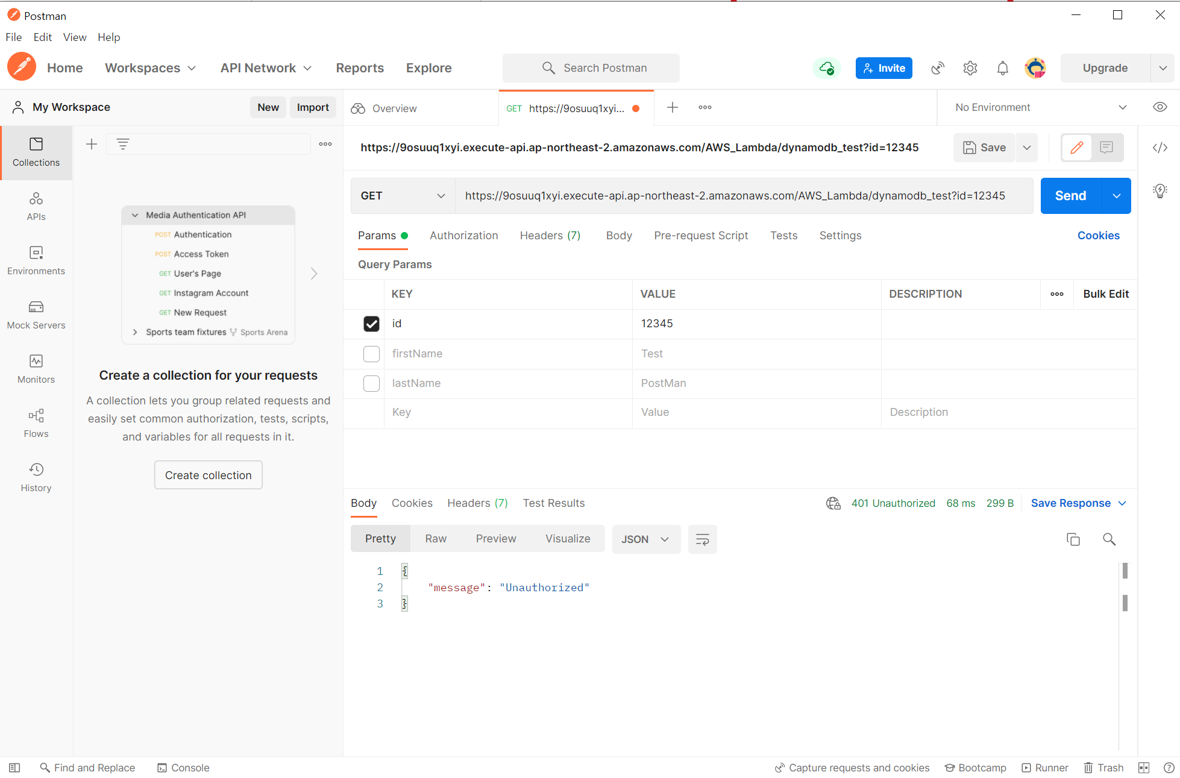Switch response view to Raw
The image size is (1180, 778).
pyautogui.click(x=436, y=539)
